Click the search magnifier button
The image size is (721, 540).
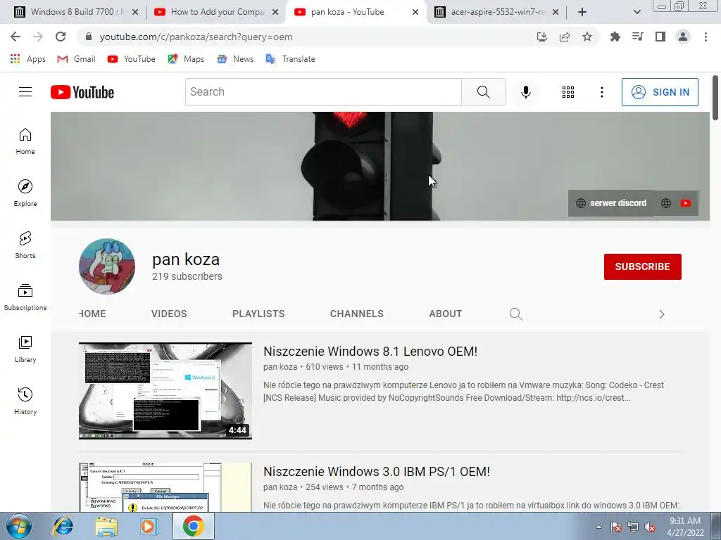(483, 92)
